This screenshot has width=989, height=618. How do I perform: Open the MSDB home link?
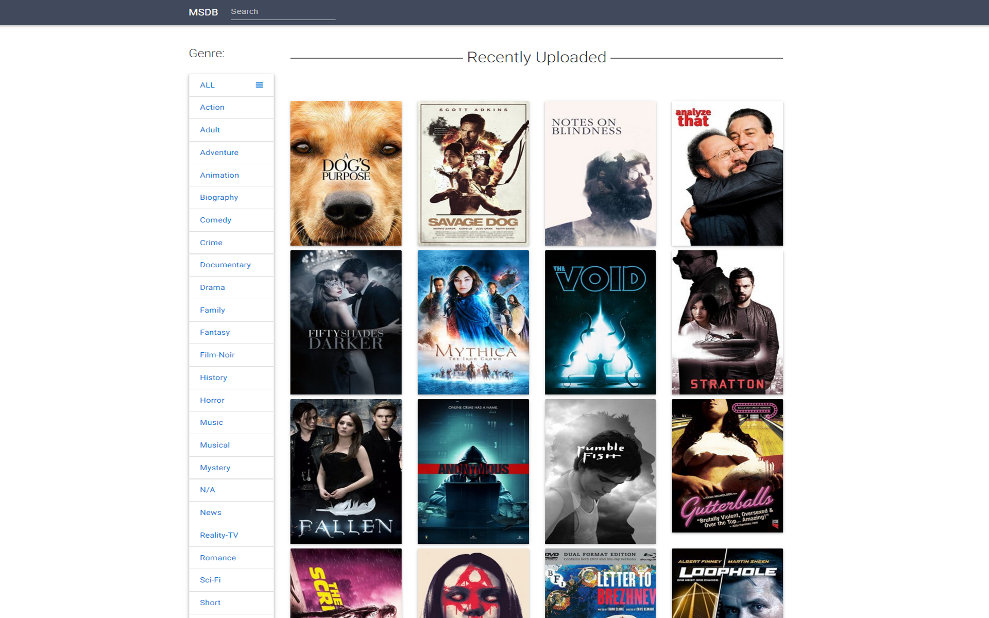[203, 12]
